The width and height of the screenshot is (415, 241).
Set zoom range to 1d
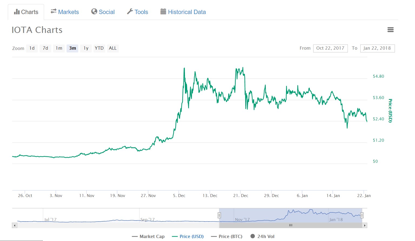32,48
